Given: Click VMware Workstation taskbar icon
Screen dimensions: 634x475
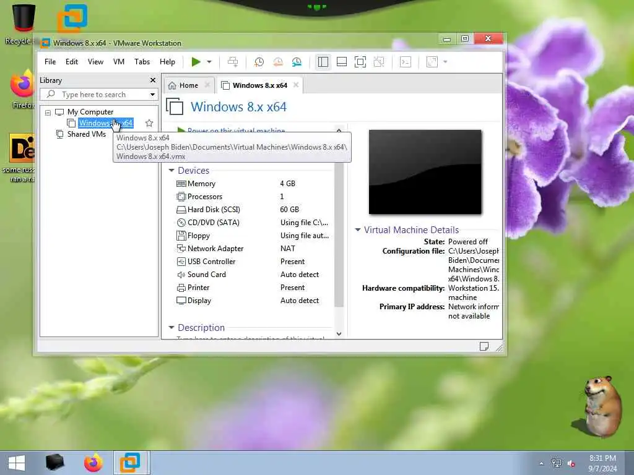Looking at the screenshot, I should coord(131,463).
